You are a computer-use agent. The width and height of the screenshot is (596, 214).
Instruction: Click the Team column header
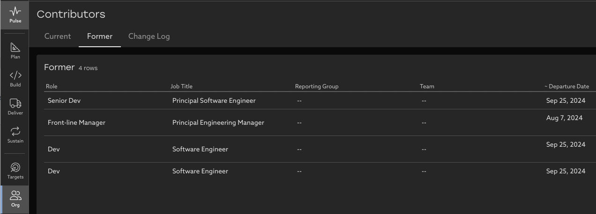[427, 86]
